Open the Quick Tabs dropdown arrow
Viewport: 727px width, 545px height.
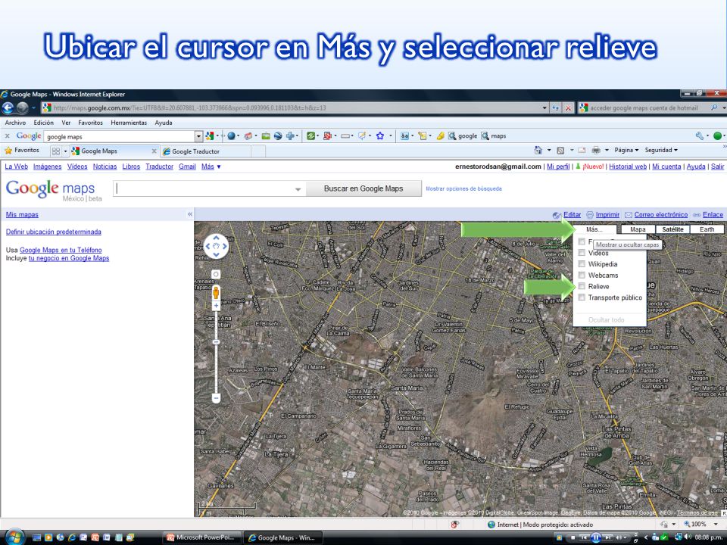pos(65,151)
